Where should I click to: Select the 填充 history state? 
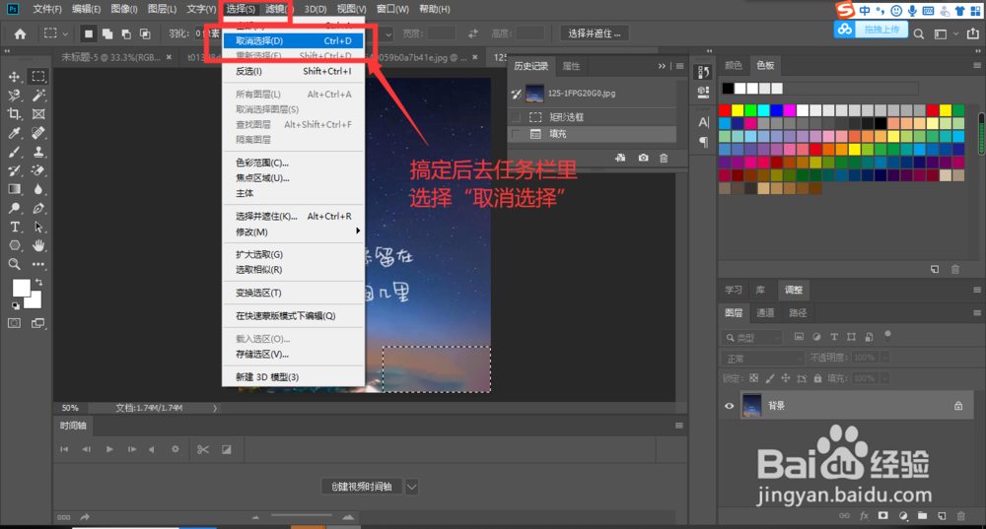tap(592, 134)
